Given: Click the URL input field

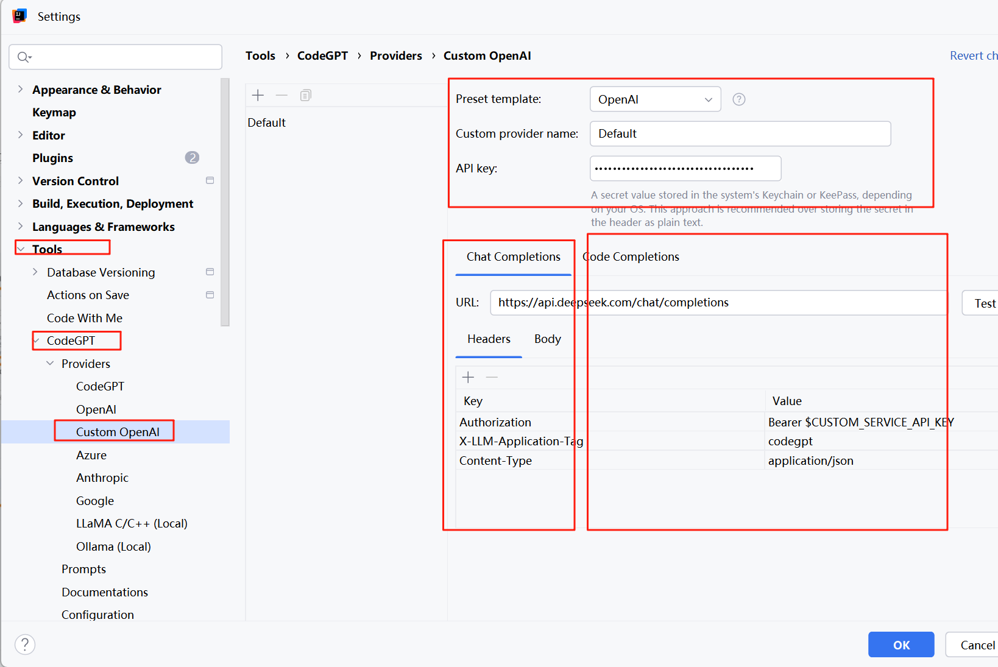Looking at the screenshot, I should (x=719, y=303).
